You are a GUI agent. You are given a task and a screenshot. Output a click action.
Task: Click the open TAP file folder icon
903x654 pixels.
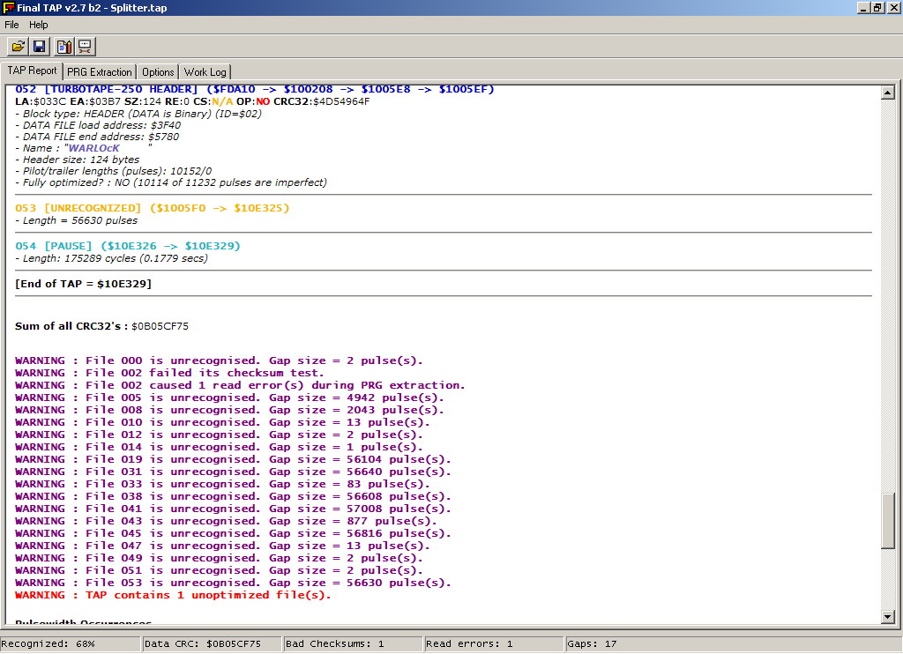pos(18,47)
